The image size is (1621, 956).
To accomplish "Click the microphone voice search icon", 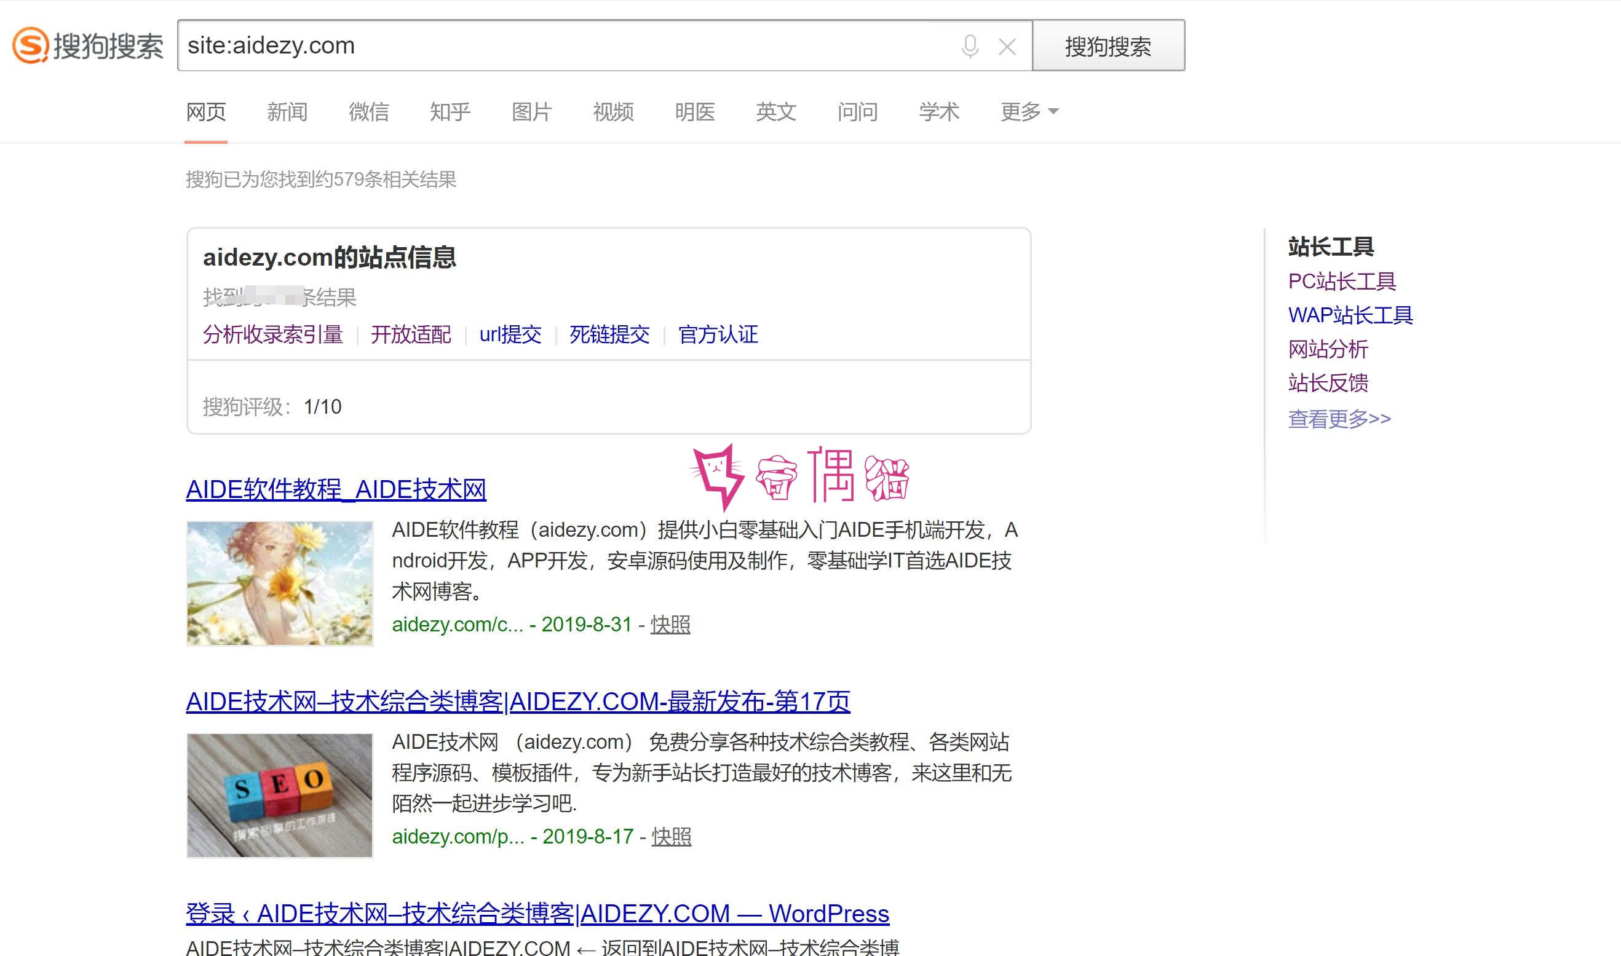I will click(970, 46).
